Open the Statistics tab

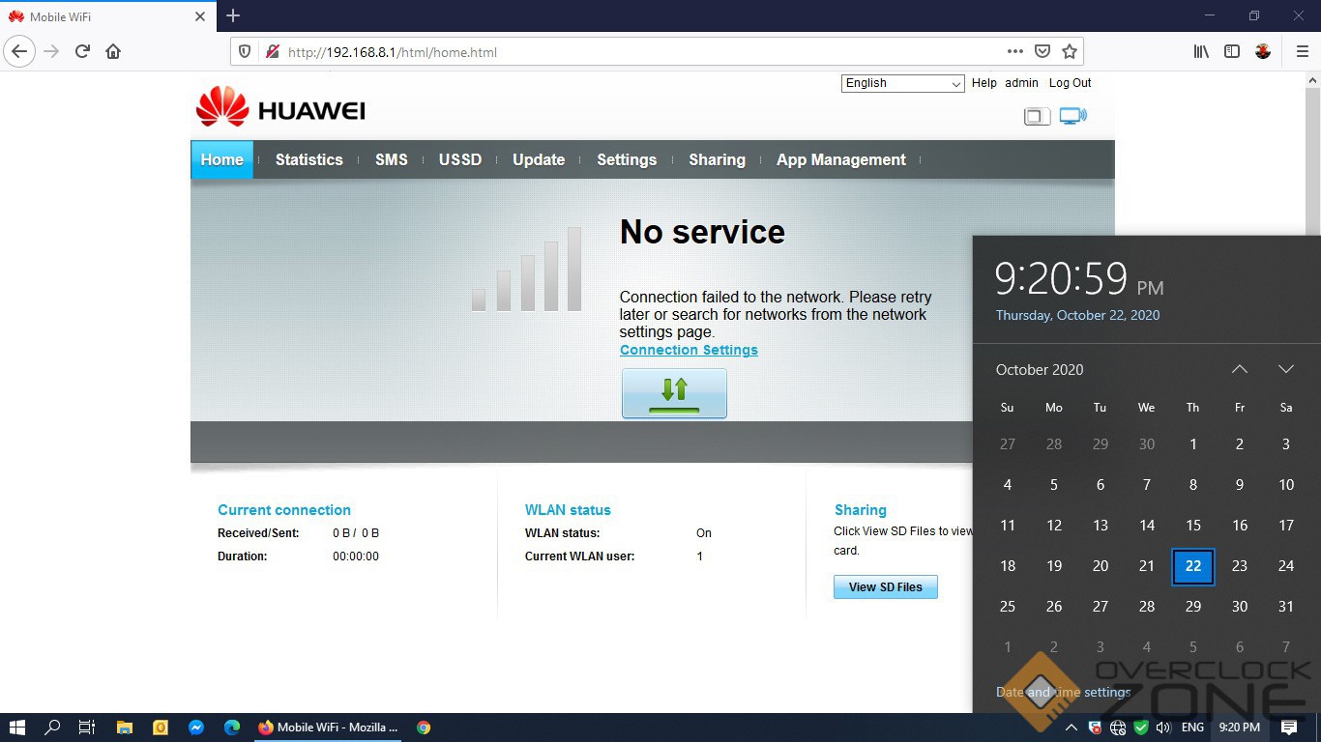click(308, 159)
